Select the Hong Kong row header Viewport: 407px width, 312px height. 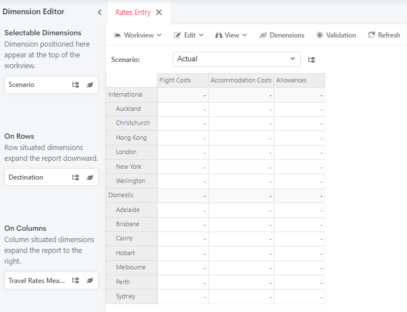coord(132,138)
